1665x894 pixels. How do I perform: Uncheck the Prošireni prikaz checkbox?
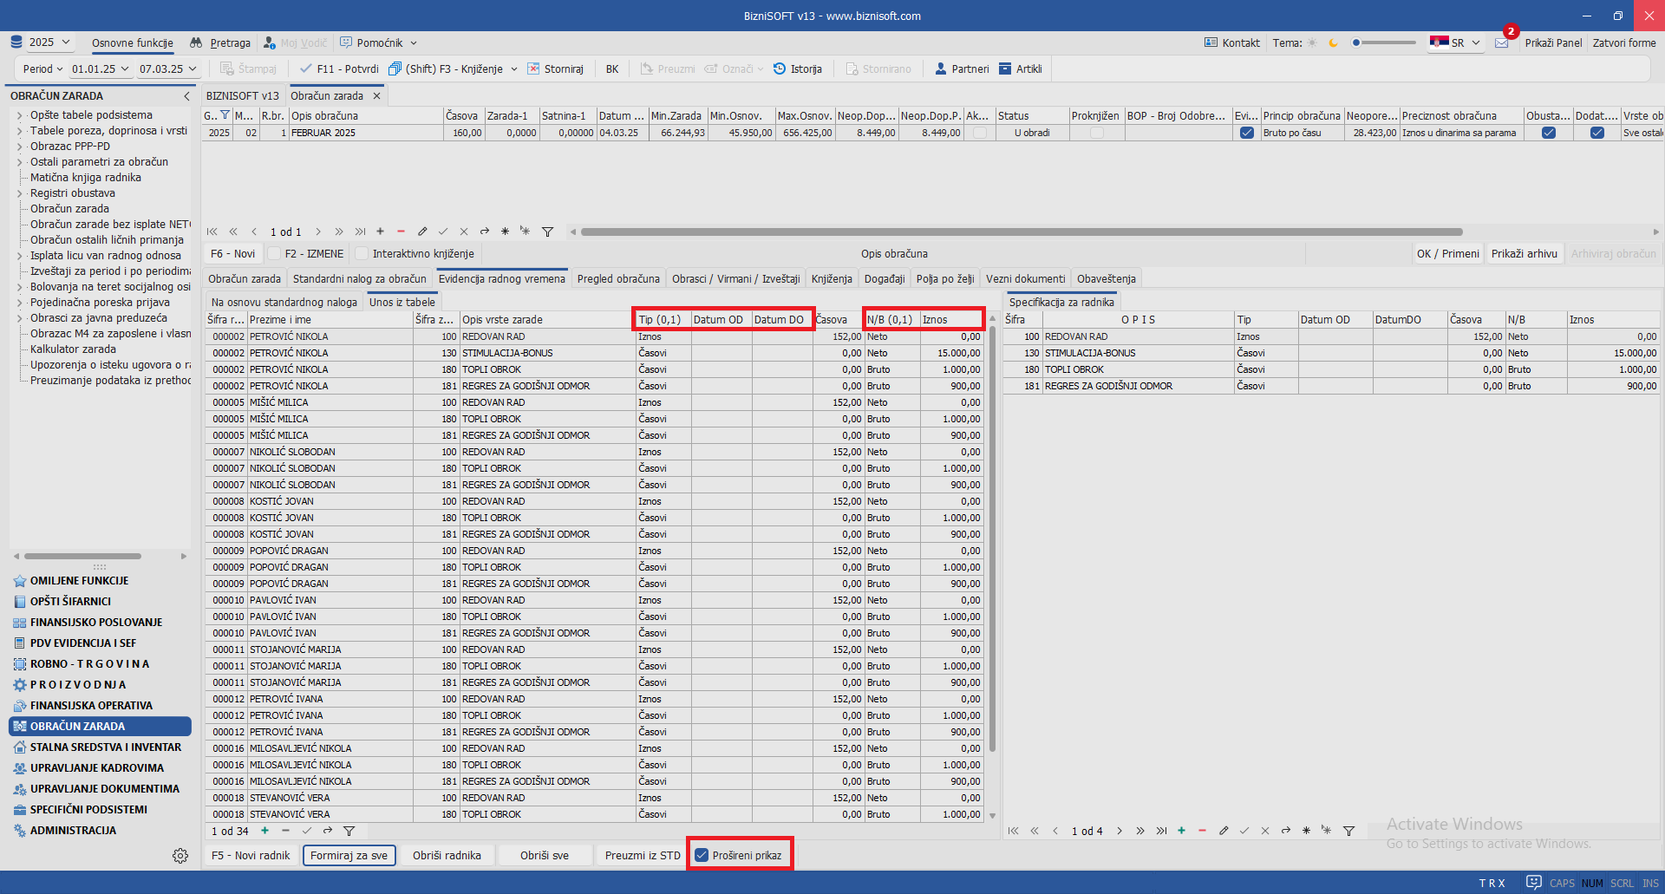[x=702, y=855]
